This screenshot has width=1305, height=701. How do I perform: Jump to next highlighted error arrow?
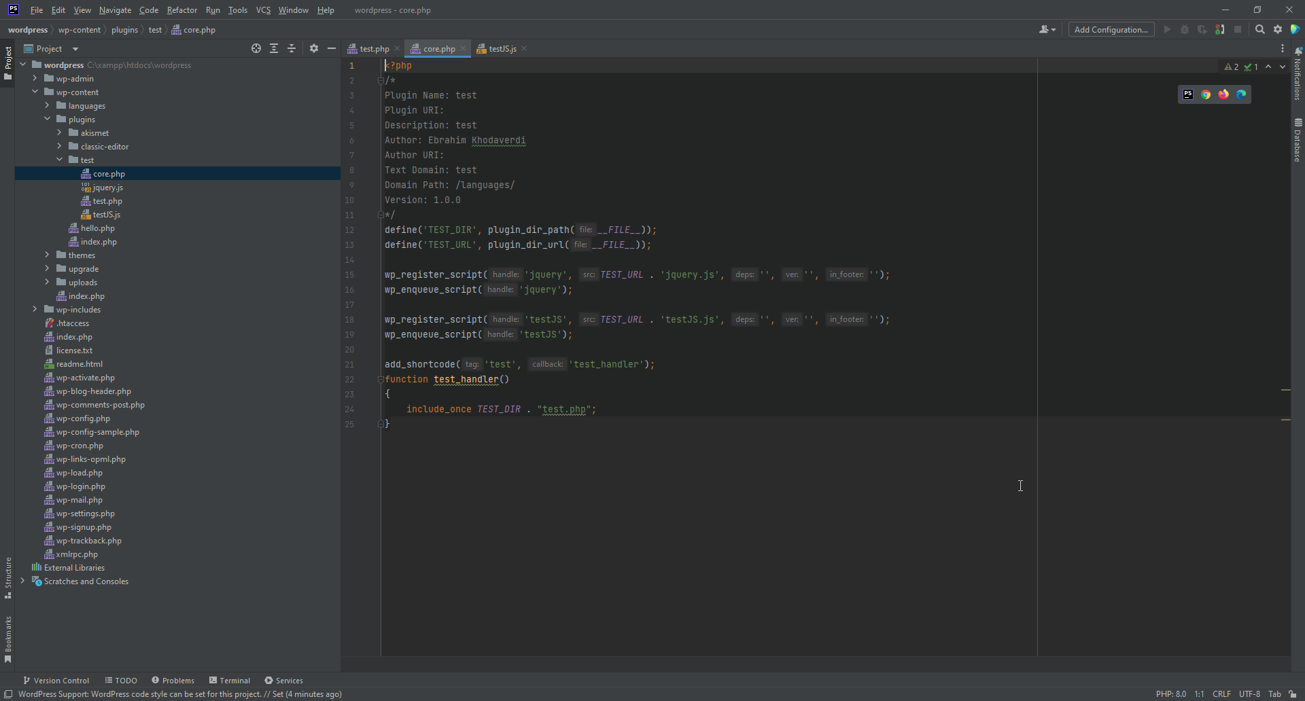[x=1283, y=67]
